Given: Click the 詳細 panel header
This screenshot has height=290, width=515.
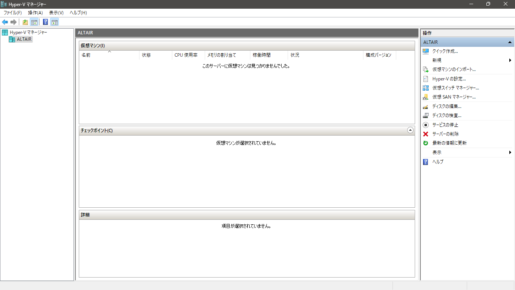Looking at the screenshot, I should pos(247,215).
